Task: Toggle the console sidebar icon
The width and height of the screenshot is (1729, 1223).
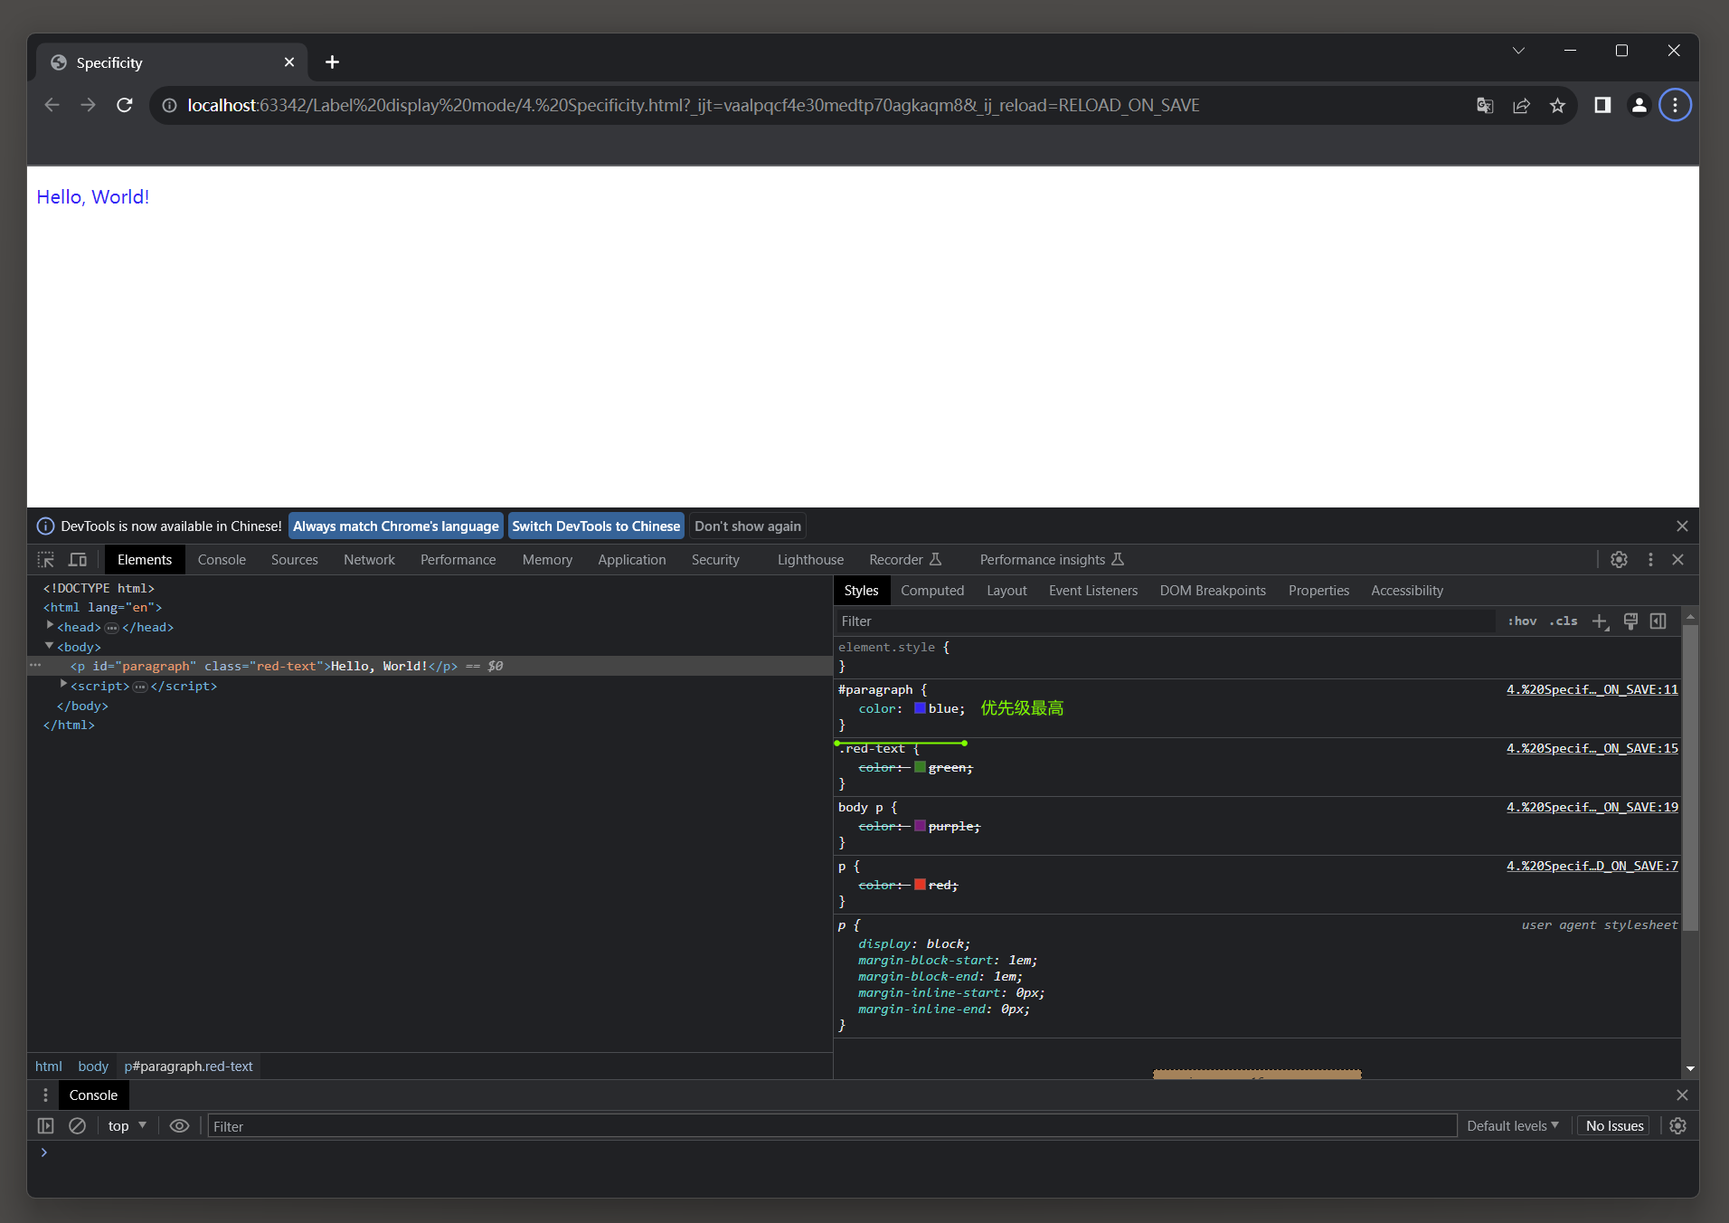Action: tap(45, 1126)
